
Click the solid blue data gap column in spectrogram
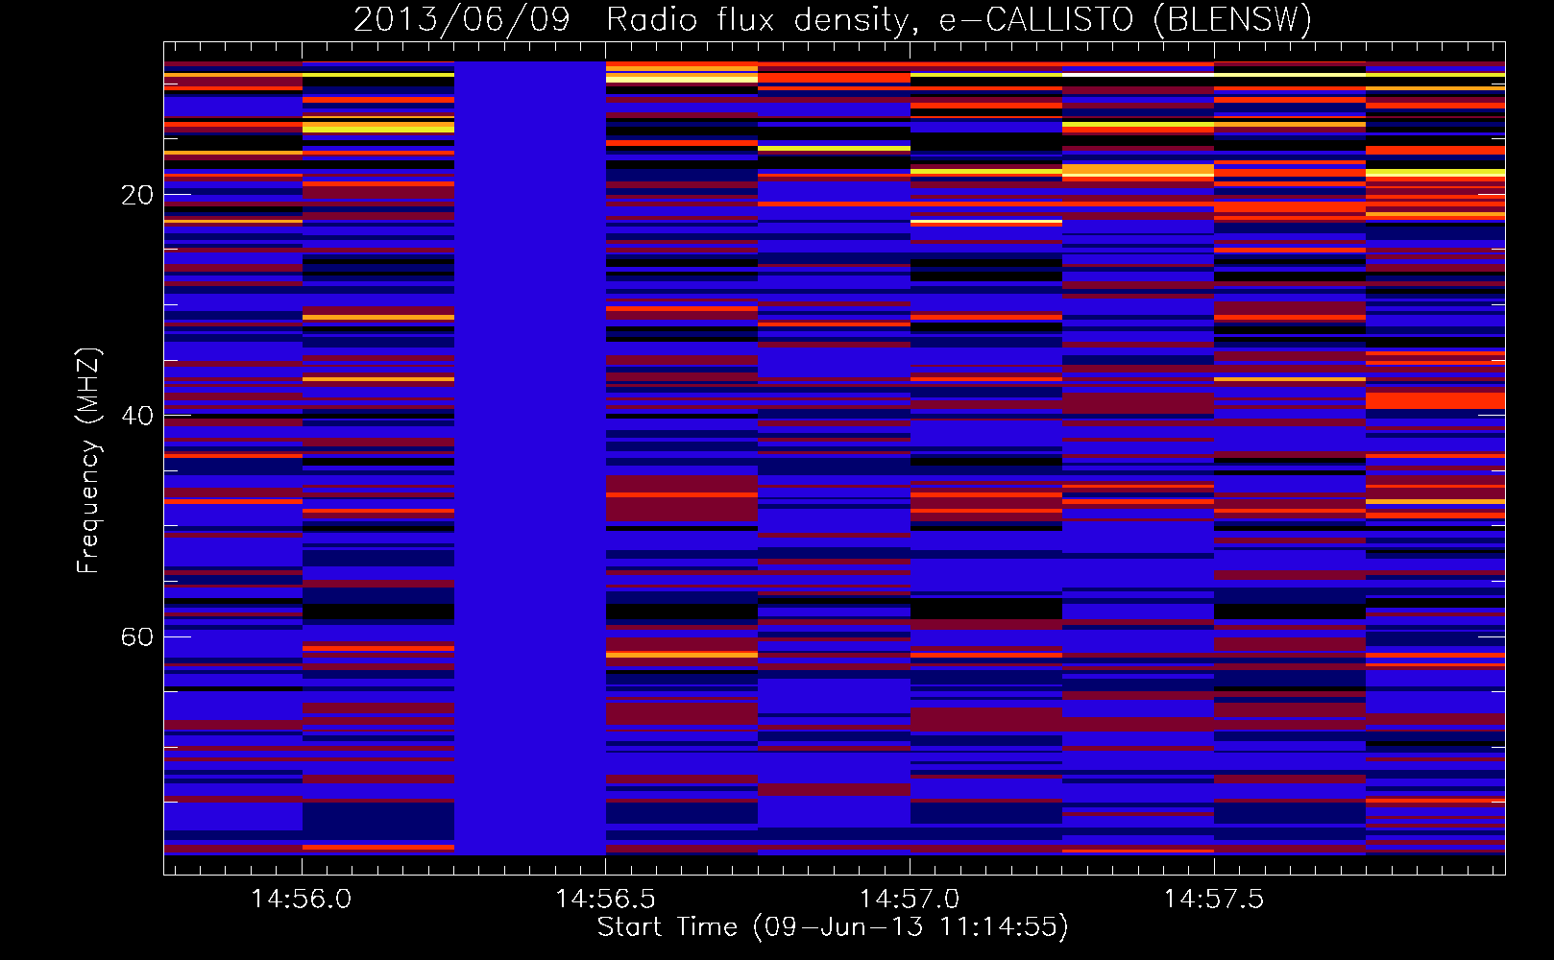(x=530, y=458)
